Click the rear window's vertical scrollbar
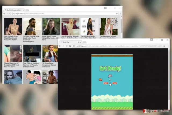The width and height of the screenshot is (172, 115). coord(121,26)
